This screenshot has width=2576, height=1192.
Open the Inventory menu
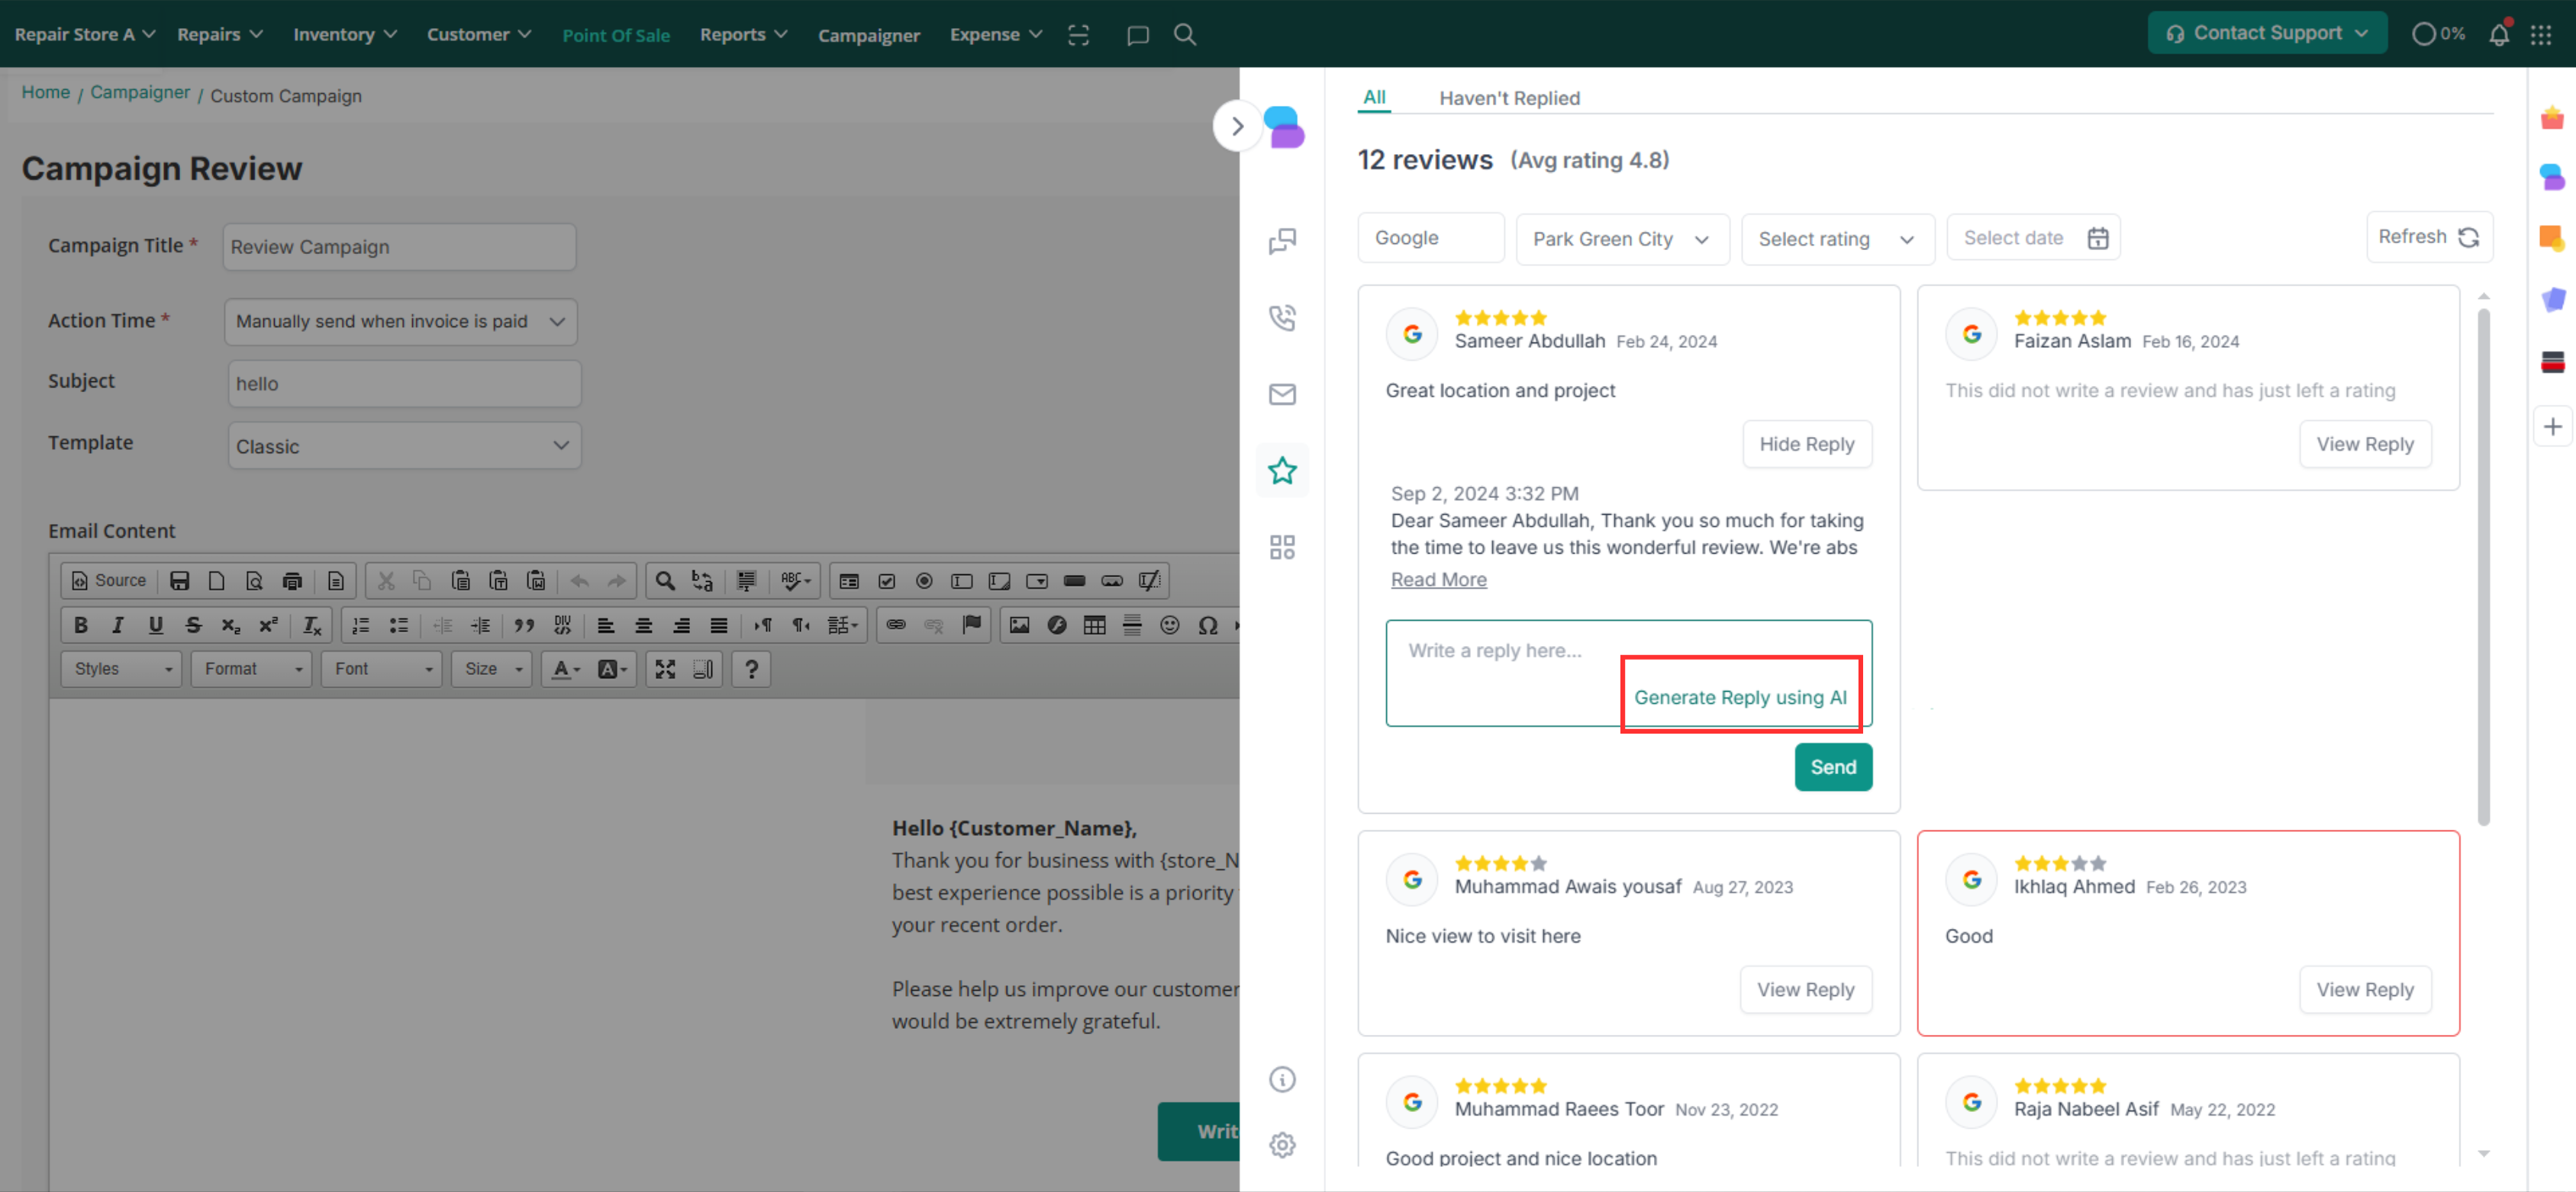point(345,34)
